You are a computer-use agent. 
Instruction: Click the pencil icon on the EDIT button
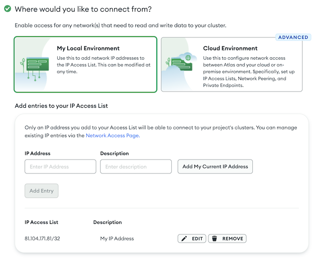click(184, 239)
